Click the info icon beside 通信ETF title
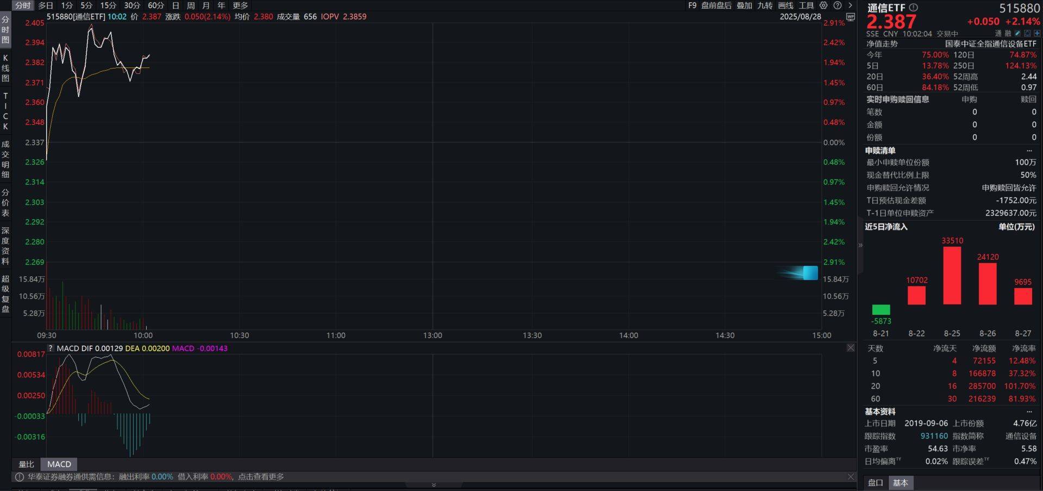Image resolution: width=1043 pixels, height=491 pixels. pos(914,8)
